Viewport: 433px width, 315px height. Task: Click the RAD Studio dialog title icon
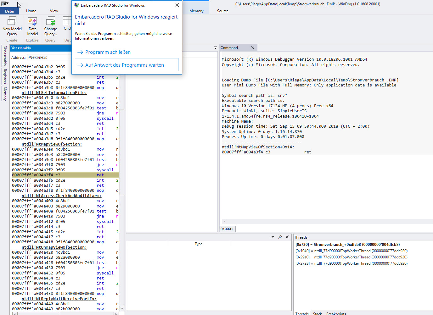point(76,5)
